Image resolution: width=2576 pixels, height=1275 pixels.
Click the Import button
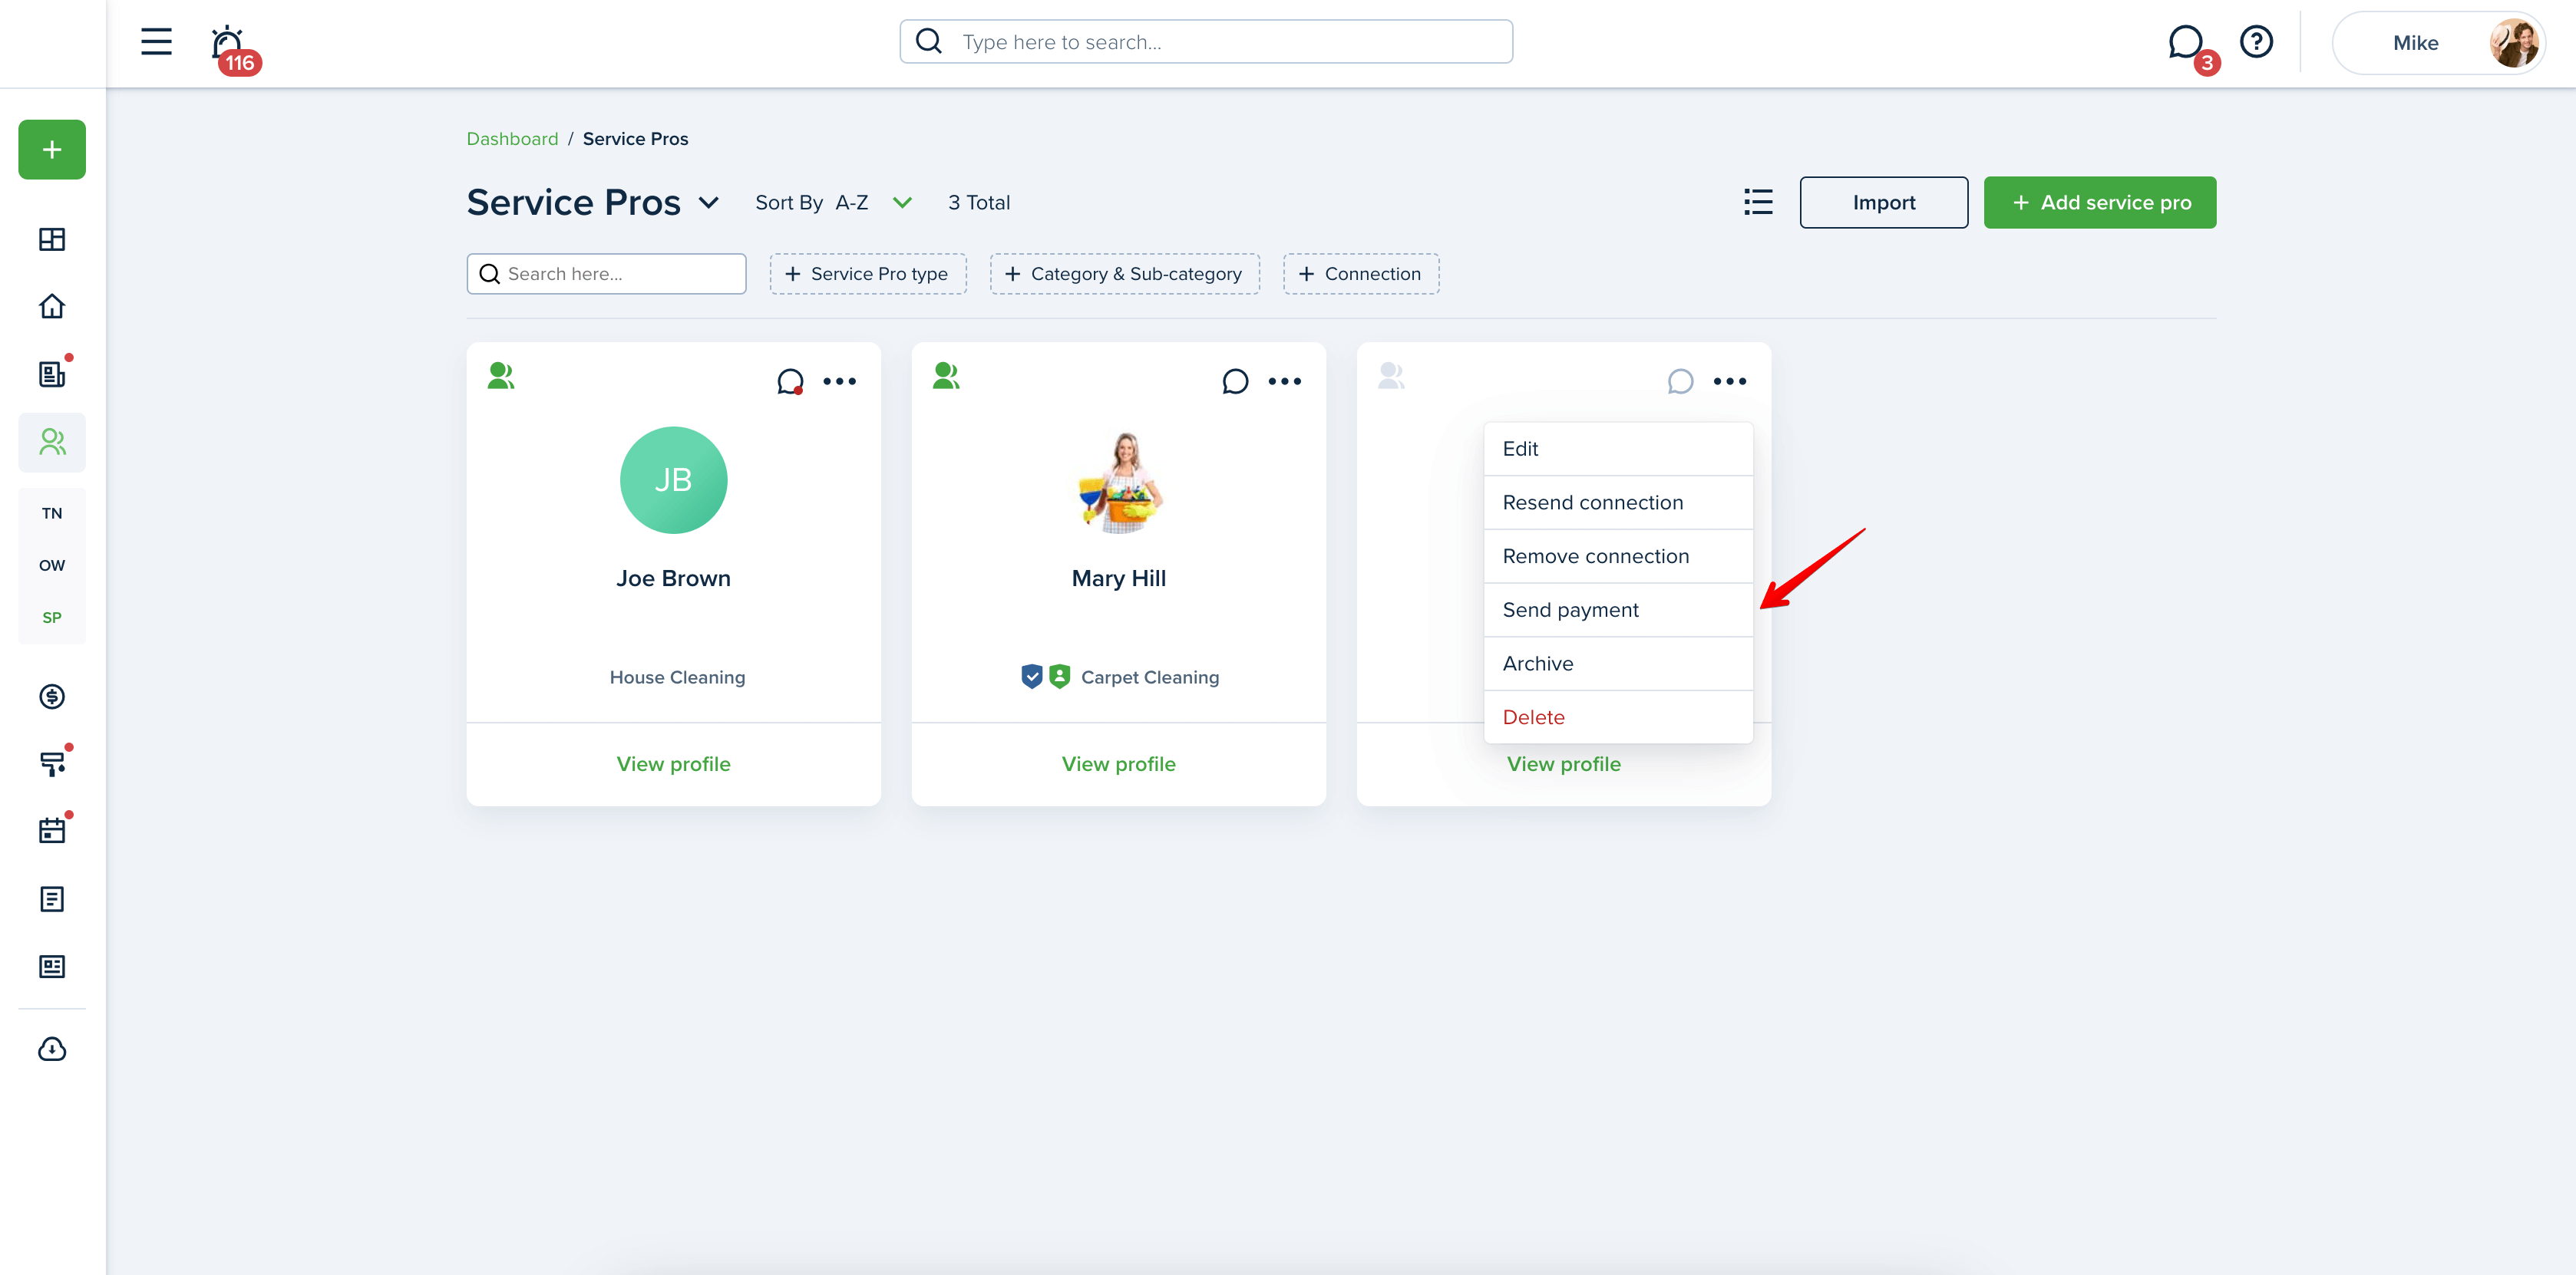(1883, 203)
